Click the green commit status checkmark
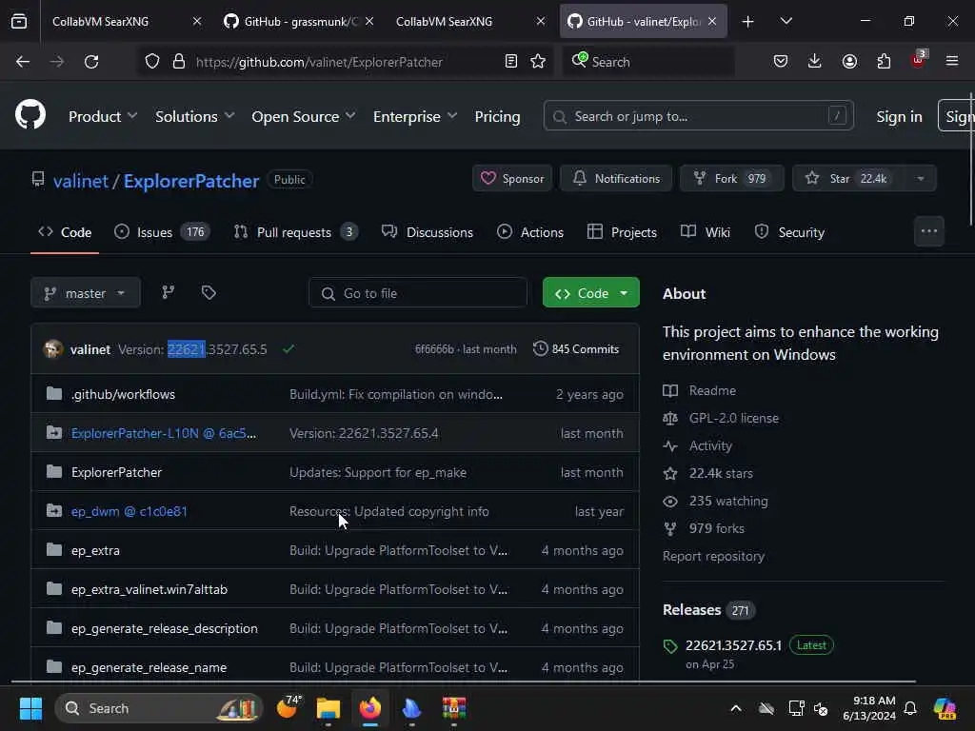The width and height of the screenshot is (975, 731). 289,348
